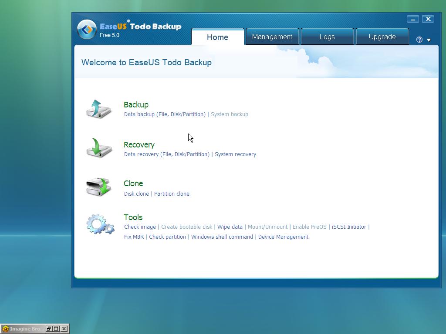Image resolution: width=446 pixels, height=334 pixels.
Task: Open the help question mark icon
Action: (419, 40)
